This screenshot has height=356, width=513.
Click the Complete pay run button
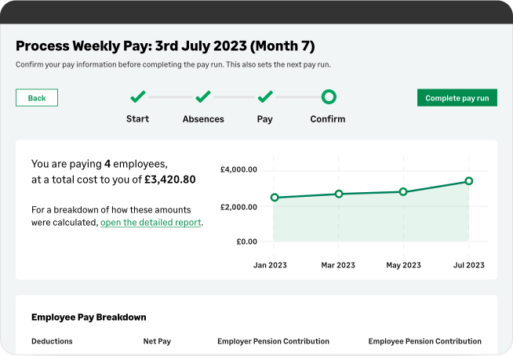(x=457, y=98)
